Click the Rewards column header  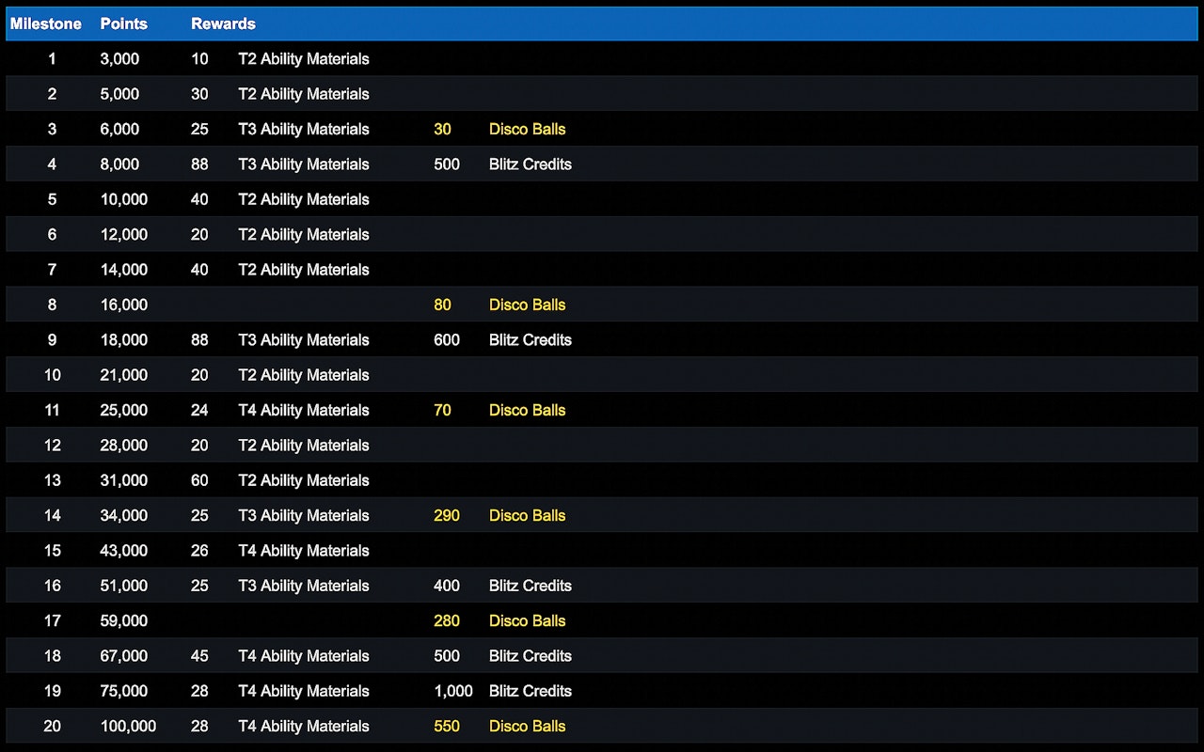click(223, 23)
